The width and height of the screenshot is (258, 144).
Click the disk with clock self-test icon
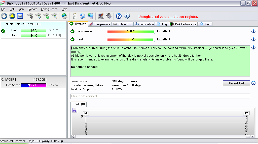point(38,16)
